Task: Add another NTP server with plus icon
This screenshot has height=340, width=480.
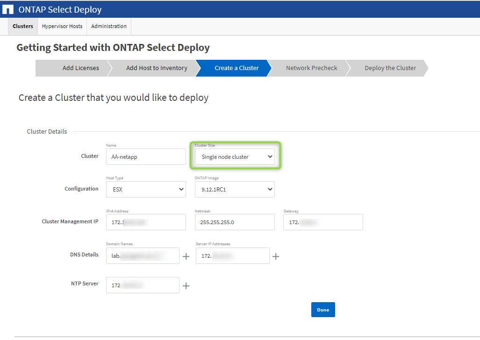Action: (186, 285)
